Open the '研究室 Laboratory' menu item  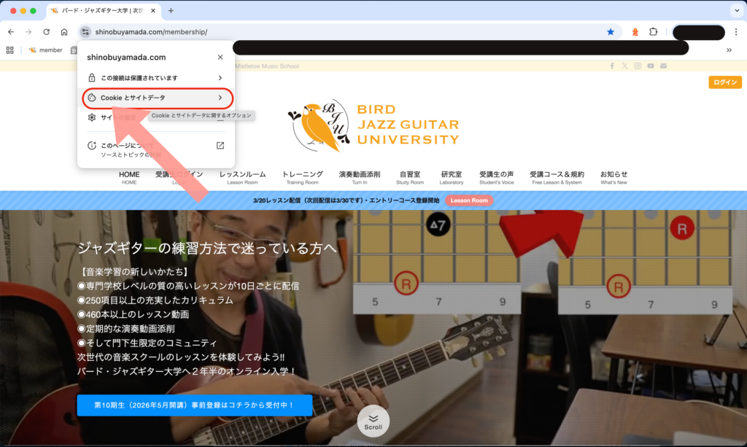[451, 178]
